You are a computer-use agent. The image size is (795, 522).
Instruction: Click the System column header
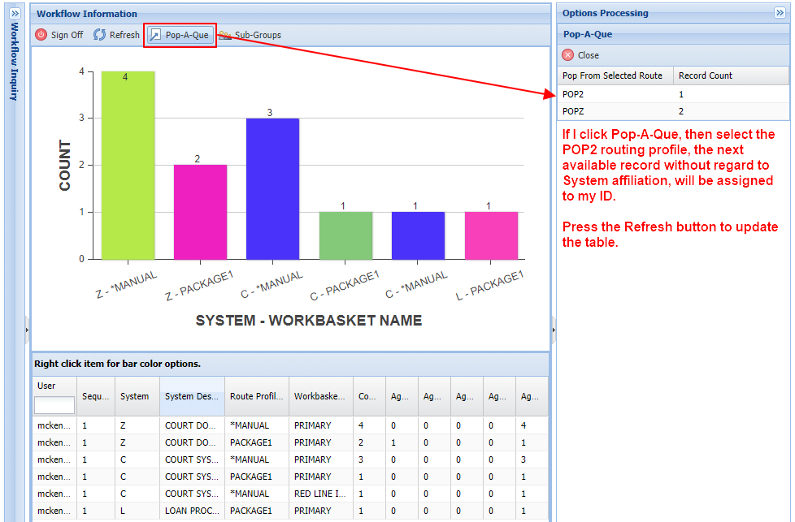coord(137,396)
